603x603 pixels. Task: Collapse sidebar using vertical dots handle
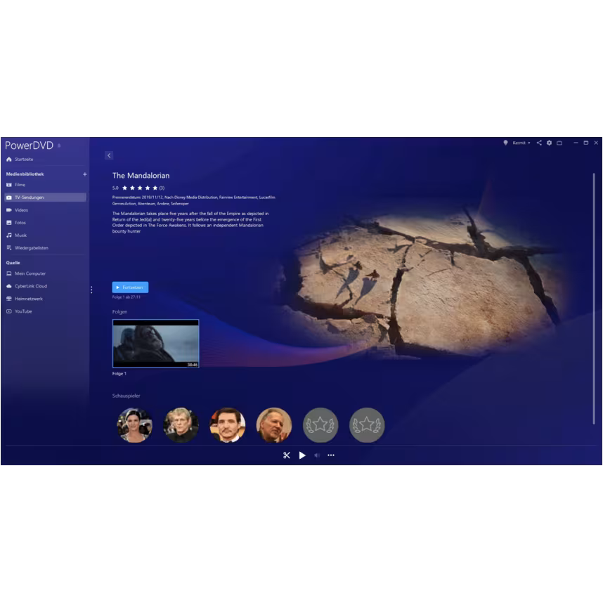pos(91,290)
